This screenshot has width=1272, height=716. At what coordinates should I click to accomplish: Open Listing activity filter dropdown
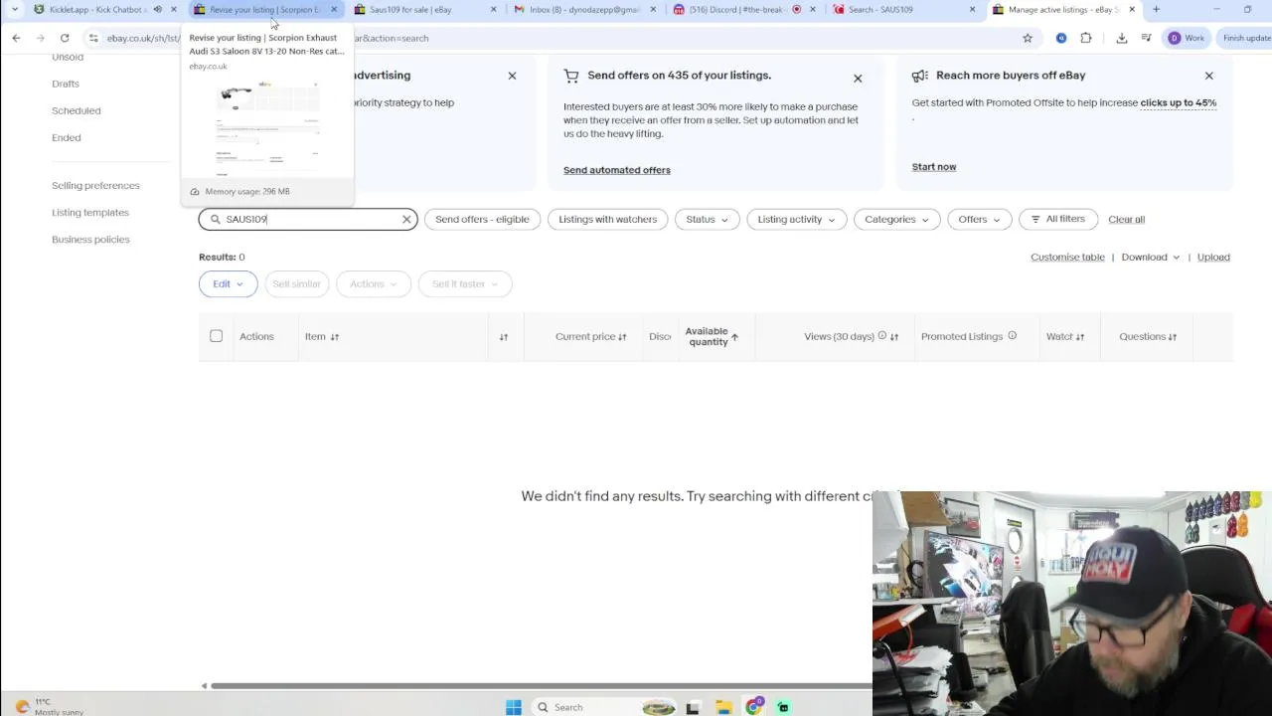796,219
